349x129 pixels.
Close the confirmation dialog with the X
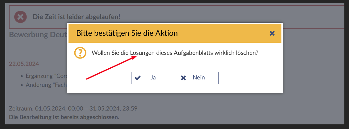[272, 33]
